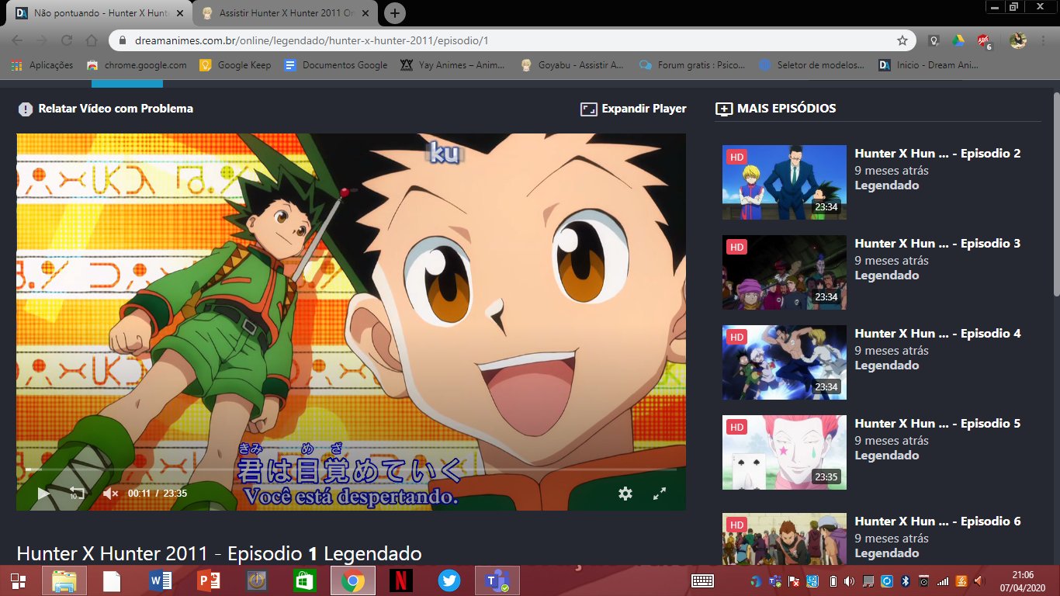Rewind the video 10 seconds

pos(77,493)
